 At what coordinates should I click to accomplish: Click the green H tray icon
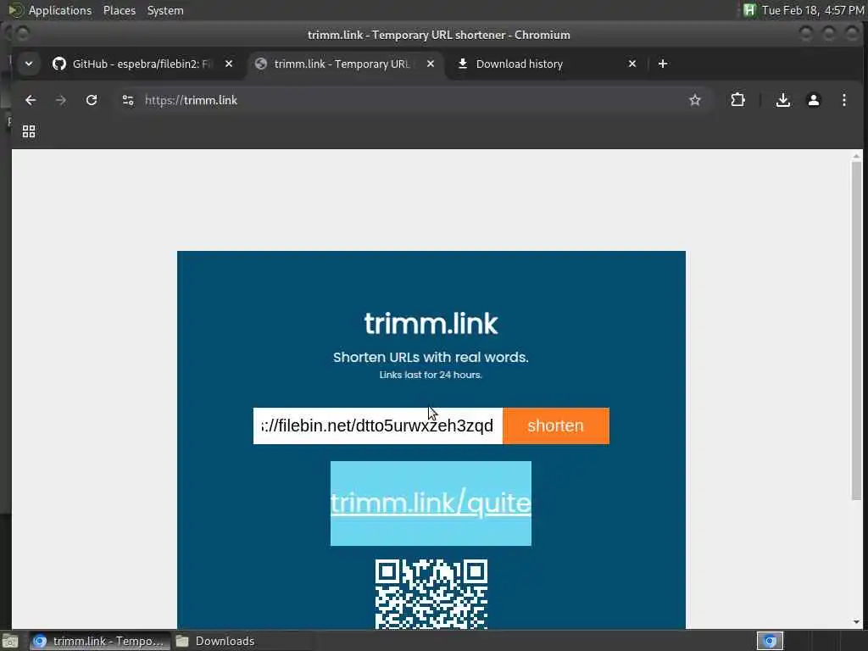point(749,10)
